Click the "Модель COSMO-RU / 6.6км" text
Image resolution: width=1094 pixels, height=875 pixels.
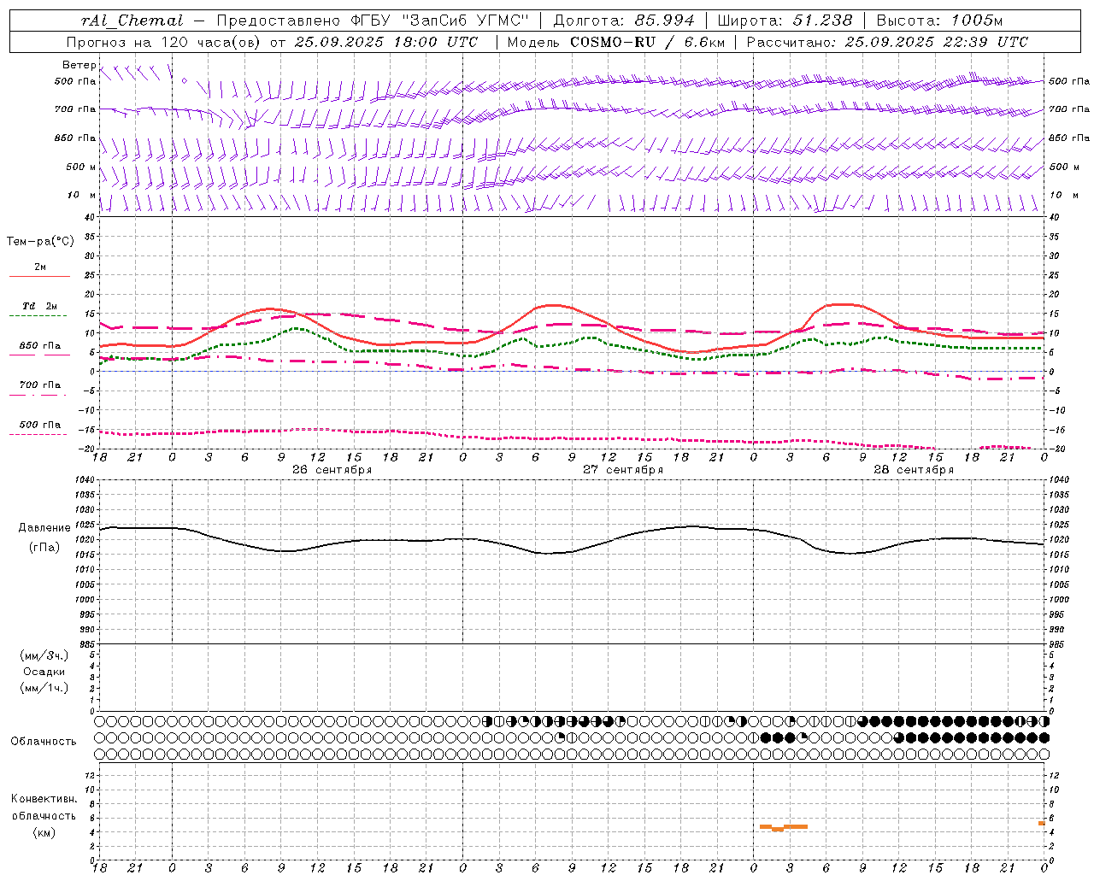tap(615, 42)
